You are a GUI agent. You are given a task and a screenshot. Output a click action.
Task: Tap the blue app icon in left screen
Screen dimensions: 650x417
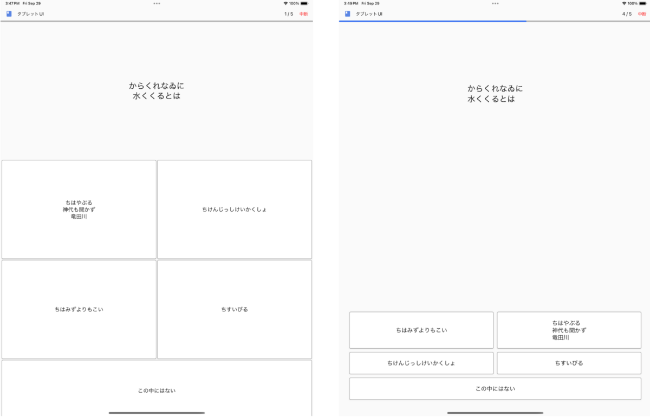(x=9, y=14)
